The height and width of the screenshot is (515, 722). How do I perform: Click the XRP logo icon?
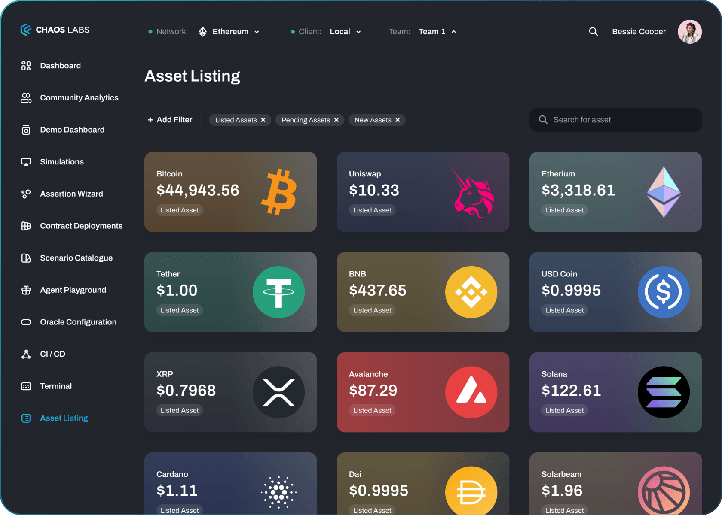coord(279,392)
